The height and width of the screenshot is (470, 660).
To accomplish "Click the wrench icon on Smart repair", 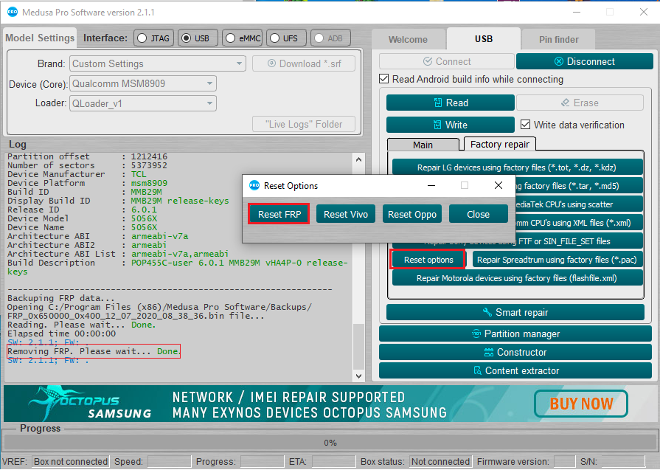I will pyautogui.click(x=487, y=312).
